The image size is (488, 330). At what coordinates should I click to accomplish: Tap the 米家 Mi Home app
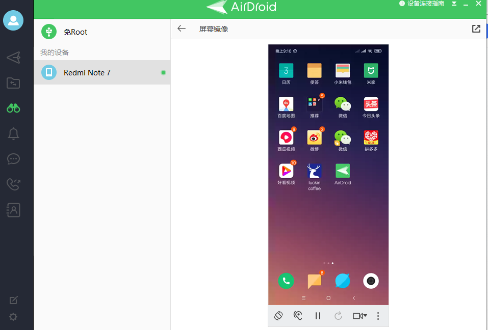371,74
